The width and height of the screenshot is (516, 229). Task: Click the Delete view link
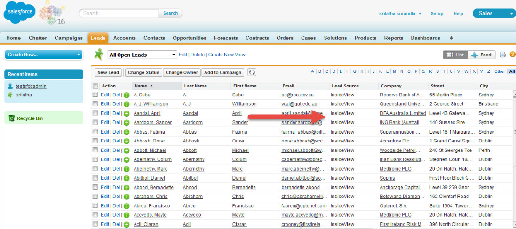tap(198, 55)
